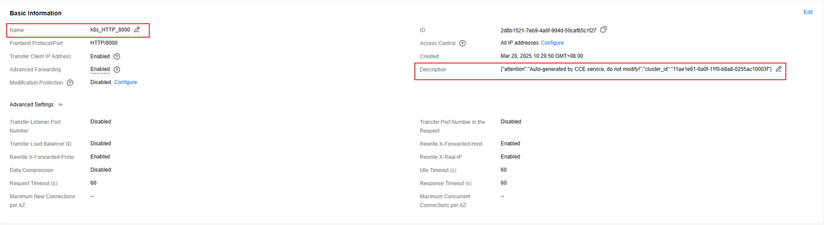
Task: Open the help icon beside Advanced Forwarding Enabled
Action: [x=117, y=70]
